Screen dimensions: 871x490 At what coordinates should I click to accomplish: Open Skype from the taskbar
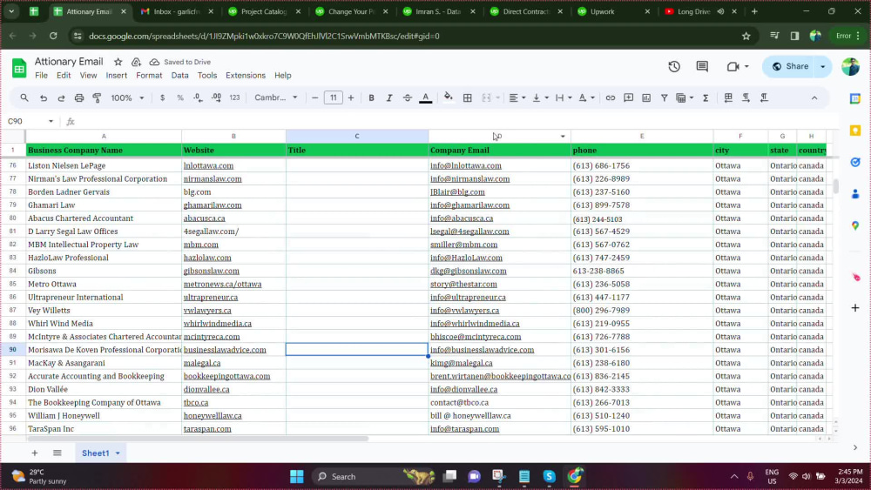coord(549,477)
